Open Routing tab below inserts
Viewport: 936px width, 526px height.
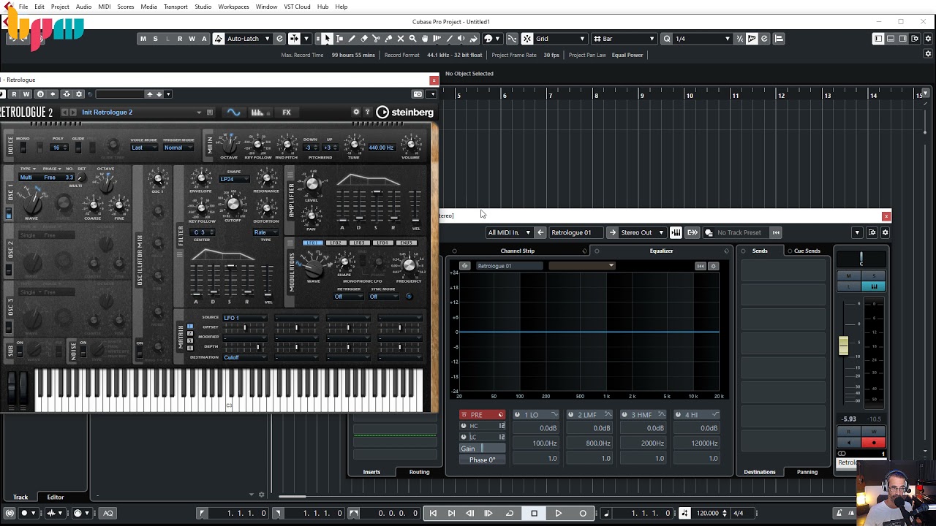tap(419, 472)
